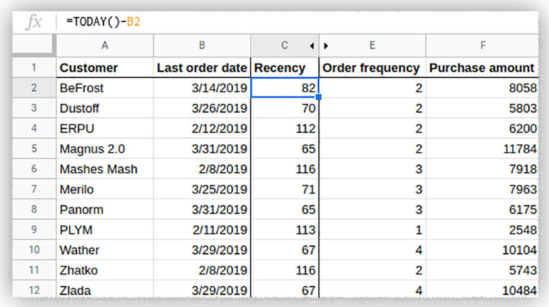Image resolution: width=549 pixels, height=307 pixels.
Task: Select row 1 by its row number
Action: coord(34,68)
